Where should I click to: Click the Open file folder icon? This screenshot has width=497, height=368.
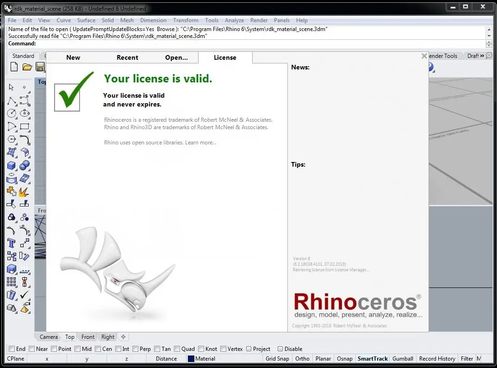[x=27, y=67]
